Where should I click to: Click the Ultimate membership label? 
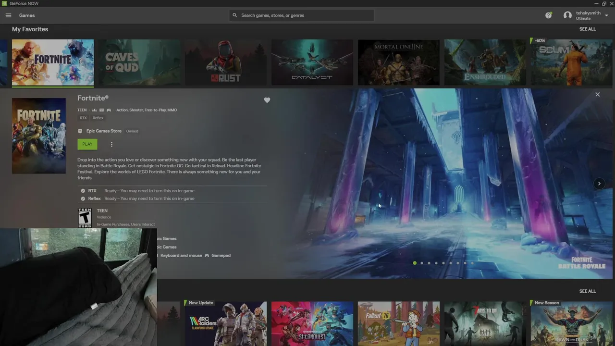(583, 19)
